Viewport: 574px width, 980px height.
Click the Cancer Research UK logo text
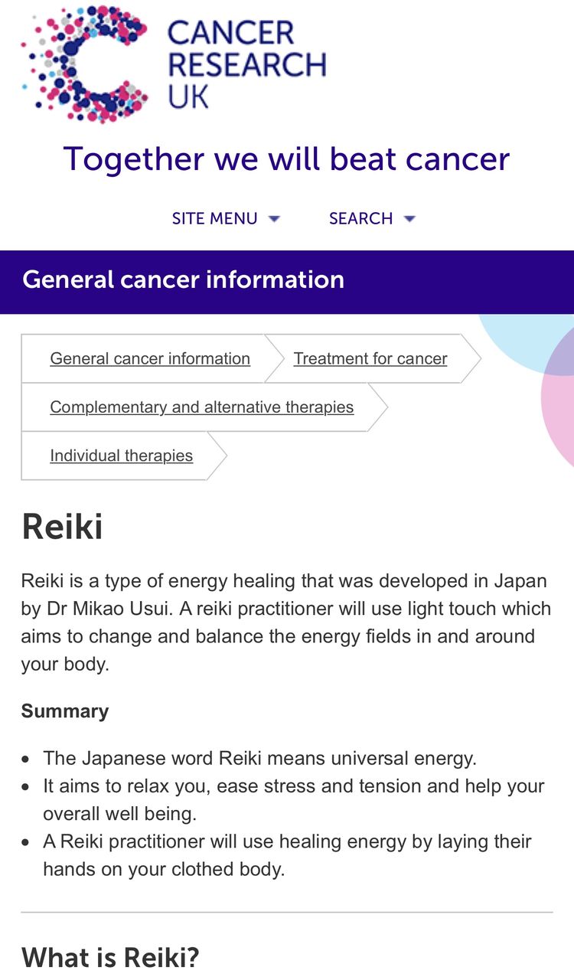(x=246, y=64)
